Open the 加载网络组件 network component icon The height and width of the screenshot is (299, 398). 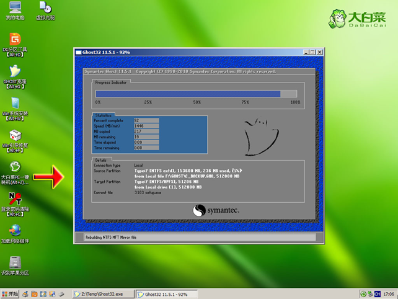(14, 231)
